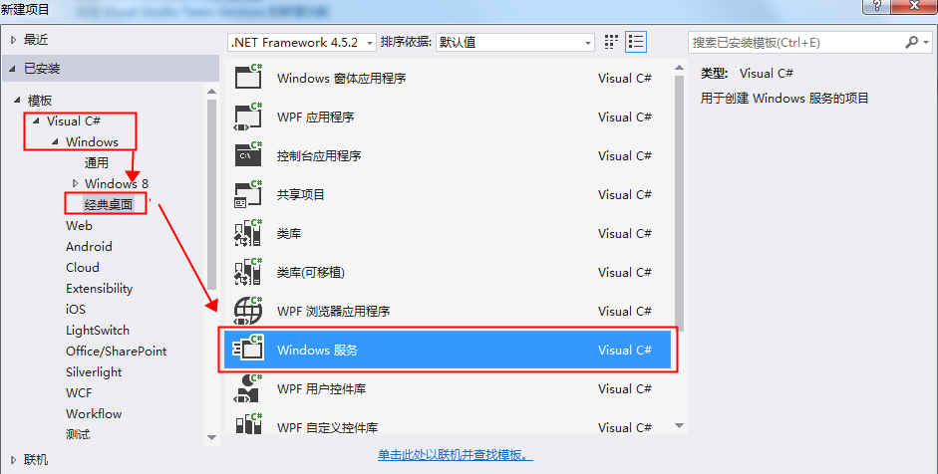Collapse the Visual C# tree node

pyautogui.click(x=37, y=120)
